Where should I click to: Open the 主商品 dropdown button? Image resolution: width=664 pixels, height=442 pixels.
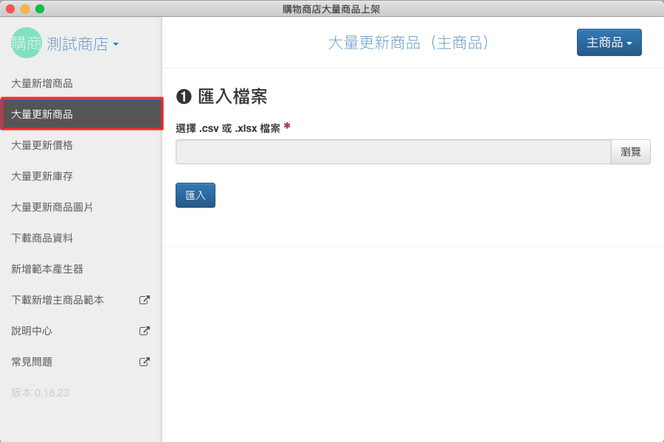609,42
